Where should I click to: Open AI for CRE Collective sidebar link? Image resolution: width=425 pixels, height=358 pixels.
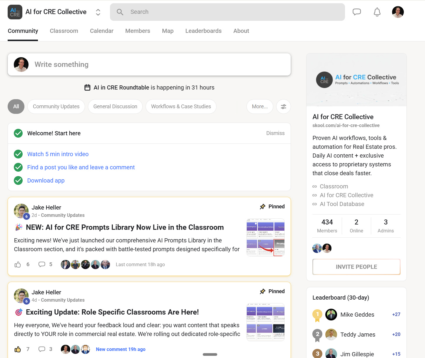[x=346, y=195]
